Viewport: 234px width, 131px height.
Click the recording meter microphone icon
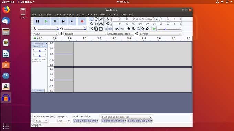click(x=108, y=19)
